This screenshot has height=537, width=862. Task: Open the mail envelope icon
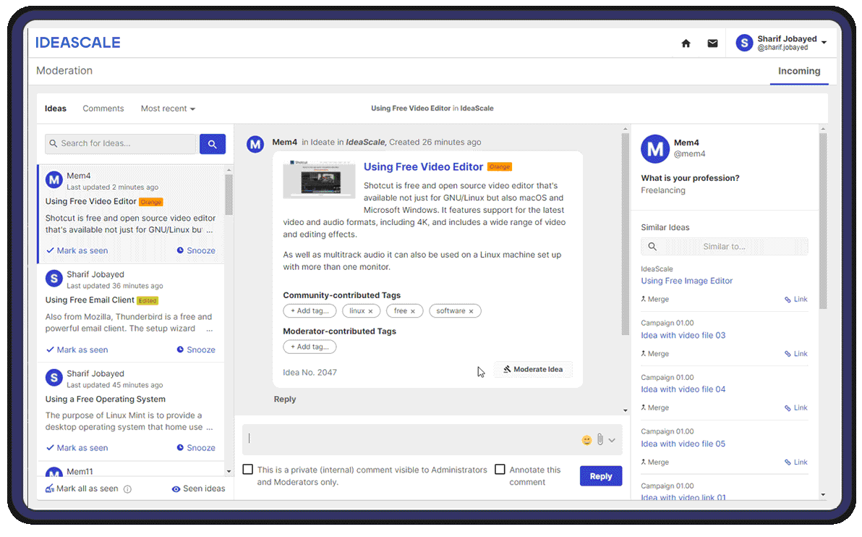[x=712, y=43]
